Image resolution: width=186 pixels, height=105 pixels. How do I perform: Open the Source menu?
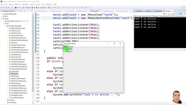click(x=11, y=4)
